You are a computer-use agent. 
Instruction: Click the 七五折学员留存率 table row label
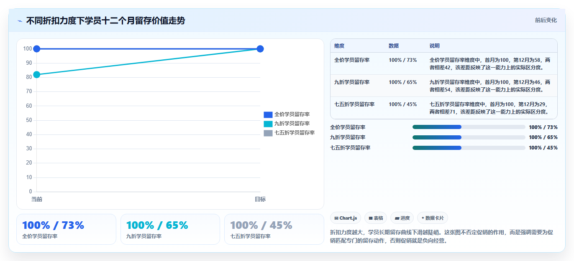point(354,104)
